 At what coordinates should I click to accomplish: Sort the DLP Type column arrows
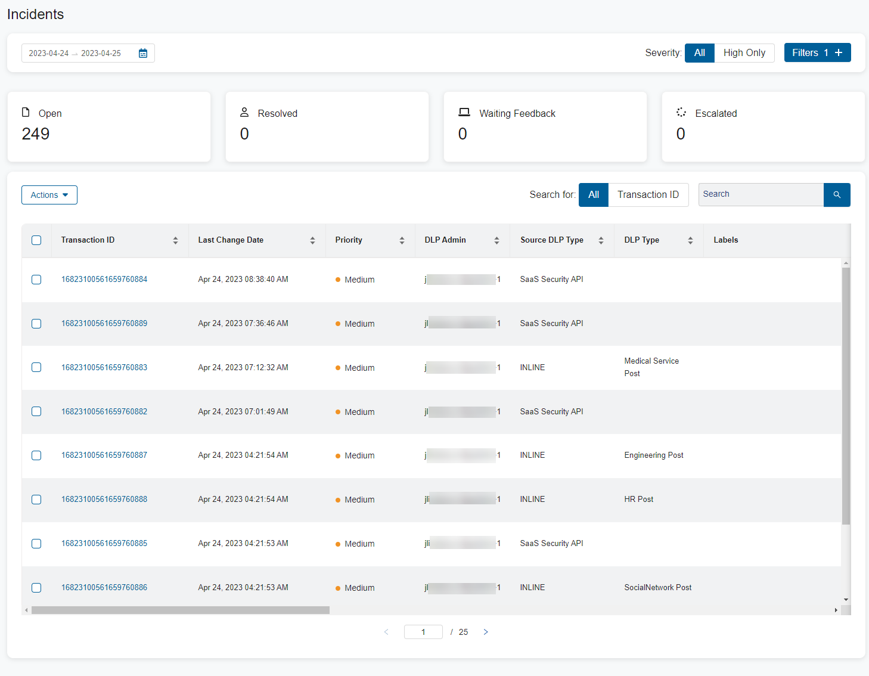[690, 240]
